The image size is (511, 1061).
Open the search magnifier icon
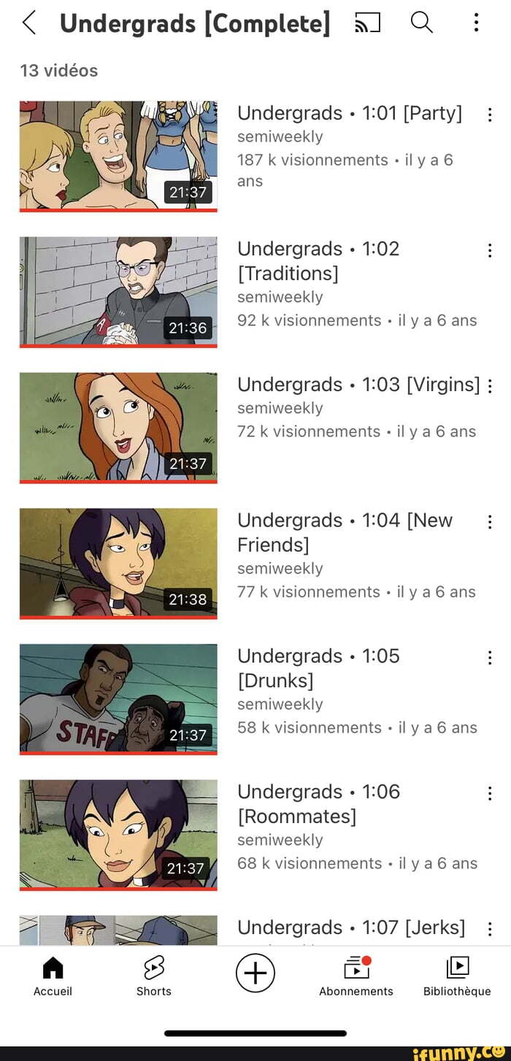(422, 23)
